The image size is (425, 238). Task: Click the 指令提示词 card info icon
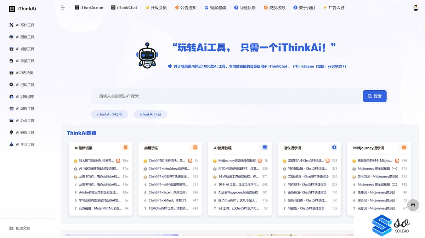[334, 148]
